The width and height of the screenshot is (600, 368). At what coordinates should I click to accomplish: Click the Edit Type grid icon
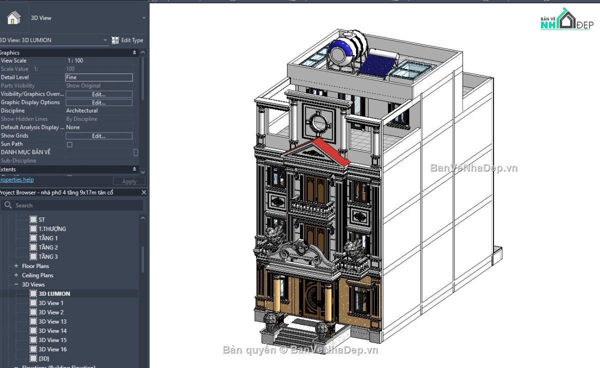pos(115,40)
